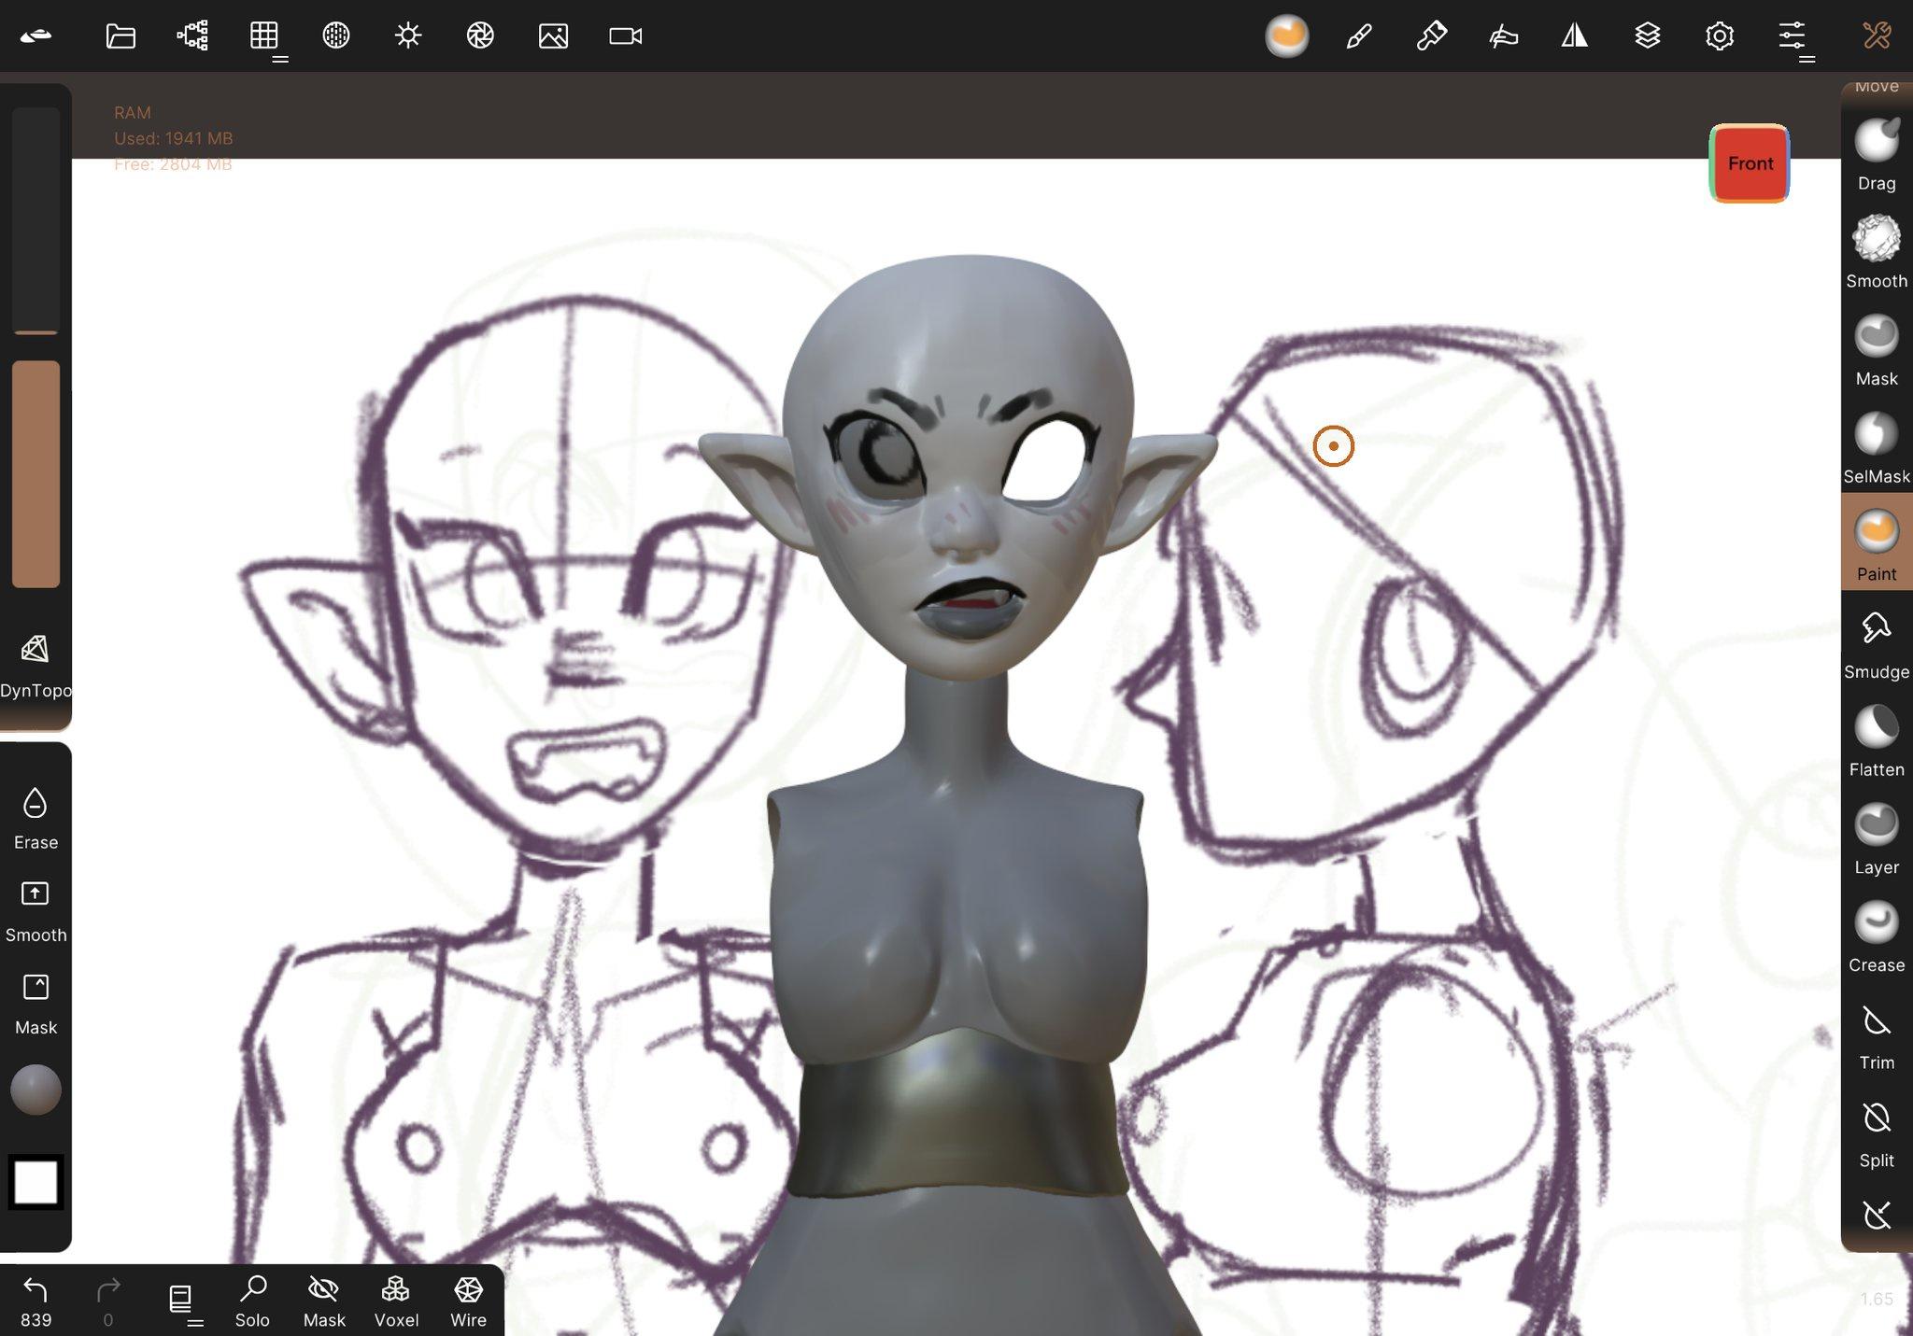Screen dimensions: 1913x1336
Task: Open the Interface sliders menu
Action: [1792, 35]
